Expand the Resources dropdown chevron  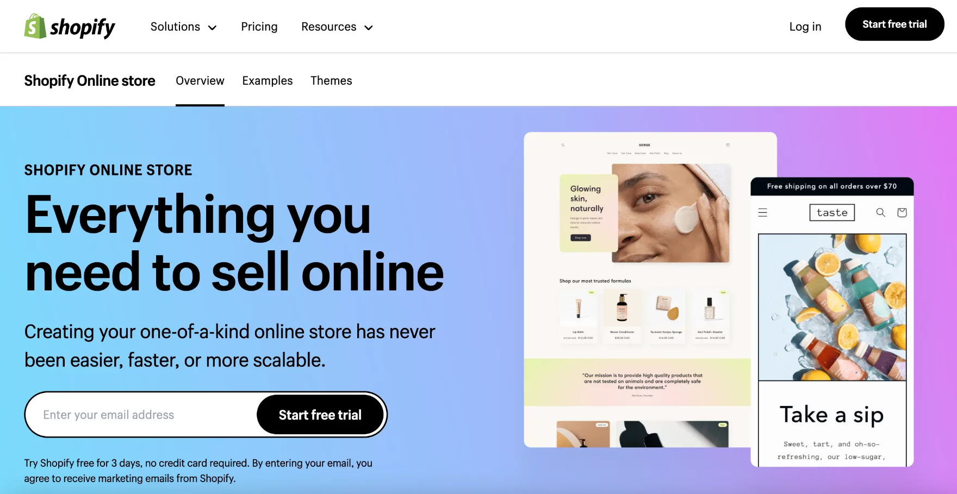tap(369, 28)
